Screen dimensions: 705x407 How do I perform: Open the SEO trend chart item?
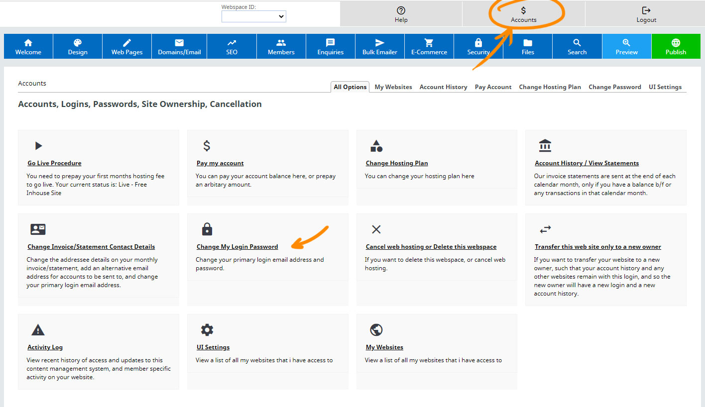pyautogui.click(x=232, y=46)
